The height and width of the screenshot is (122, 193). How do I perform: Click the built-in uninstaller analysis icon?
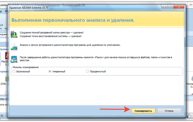pos(14,47)
